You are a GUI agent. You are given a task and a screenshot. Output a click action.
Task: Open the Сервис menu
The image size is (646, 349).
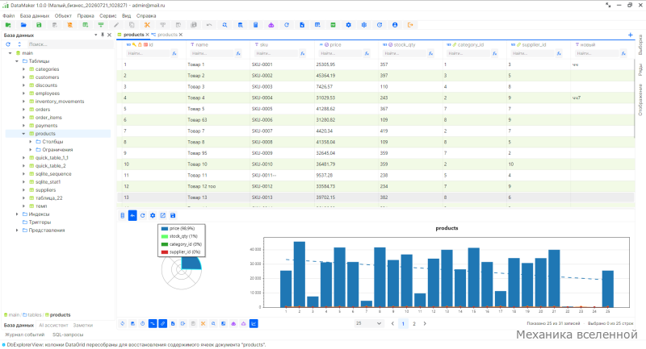pos(108,16)
